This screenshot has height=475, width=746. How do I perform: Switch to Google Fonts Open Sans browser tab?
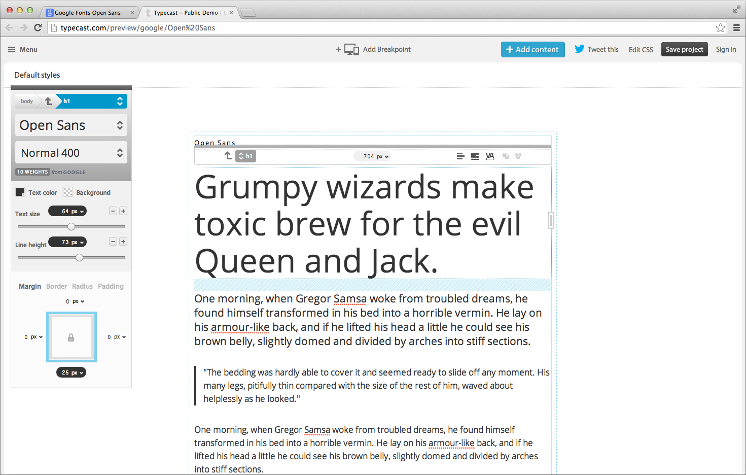coord(88,13)
